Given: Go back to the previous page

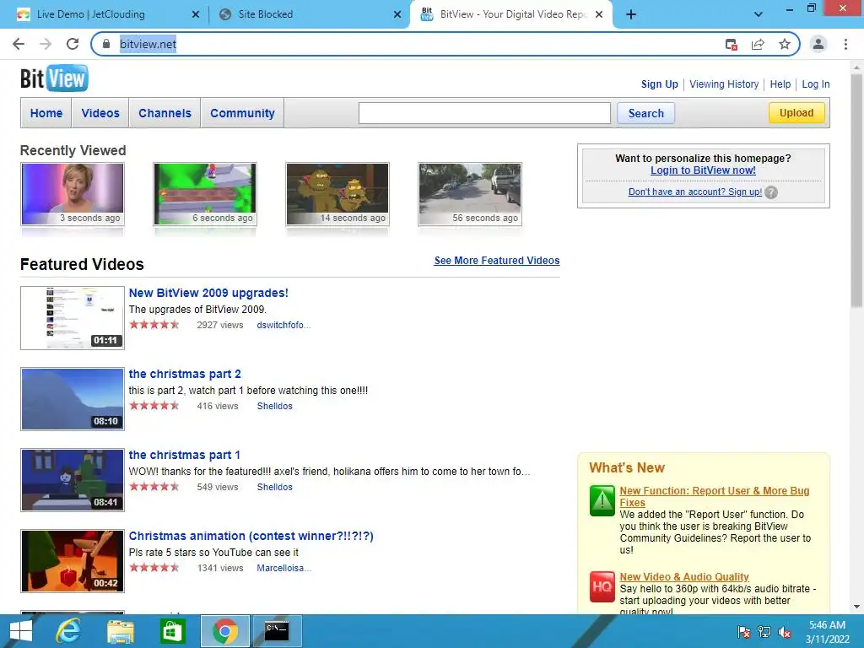Looking at the screenshot, I should tap(19, 44).
